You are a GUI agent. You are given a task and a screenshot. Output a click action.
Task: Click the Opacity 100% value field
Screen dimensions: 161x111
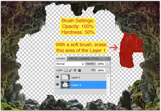[101, 64]
